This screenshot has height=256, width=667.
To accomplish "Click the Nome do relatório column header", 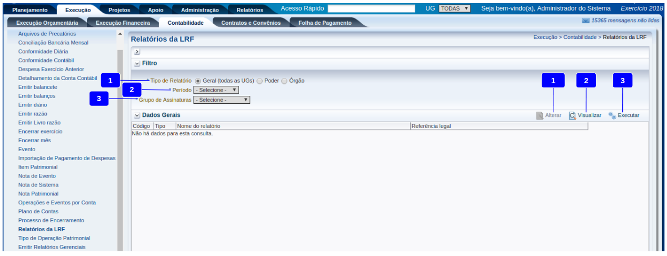I will pos(199,126).
